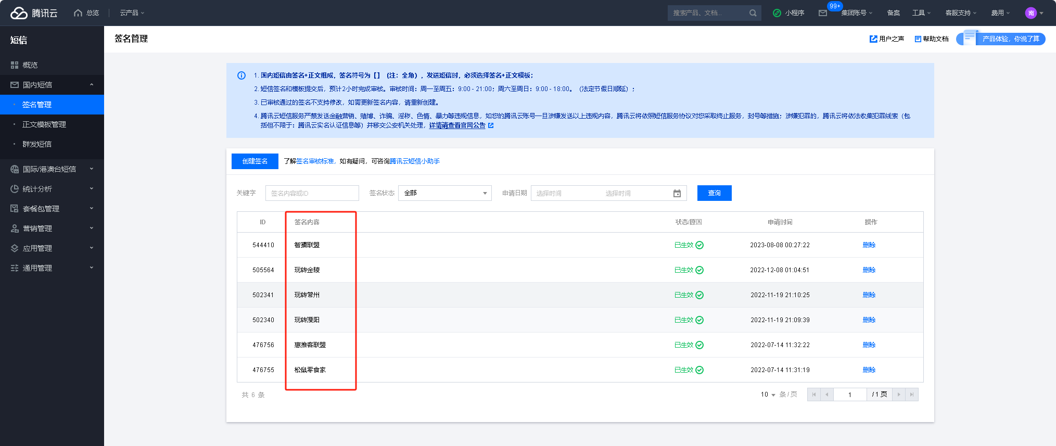The image size is (1056, 446).
Task: Open the message mail icon
Action: tap(823, 13)
